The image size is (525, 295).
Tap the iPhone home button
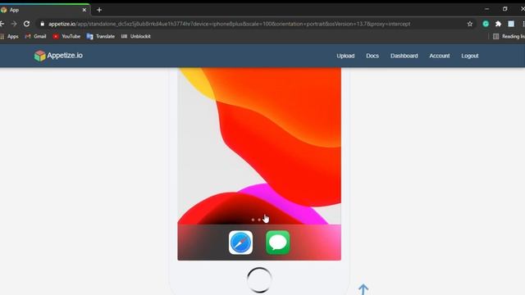pos(259,280)
